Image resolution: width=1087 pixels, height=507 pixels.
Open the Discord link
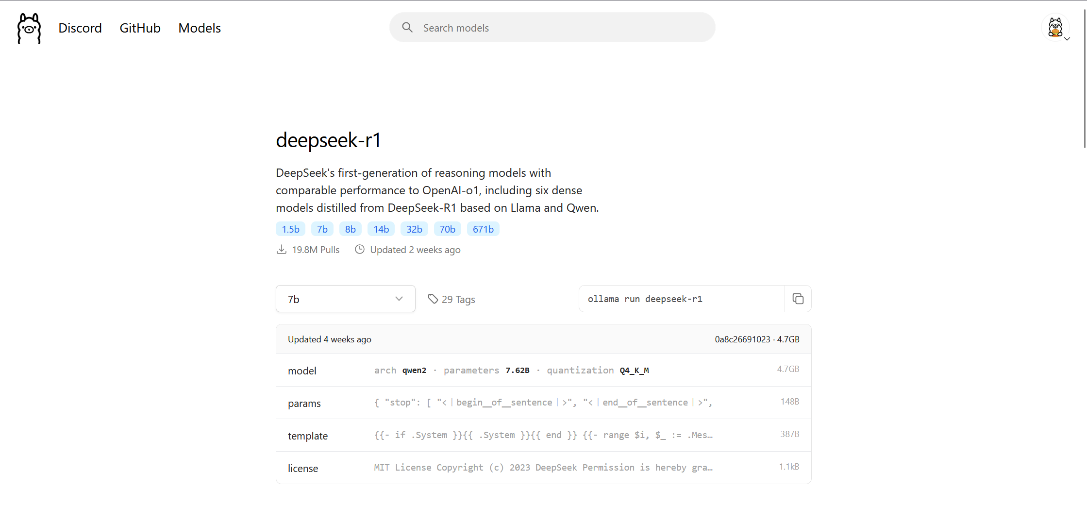pos(80,28)
